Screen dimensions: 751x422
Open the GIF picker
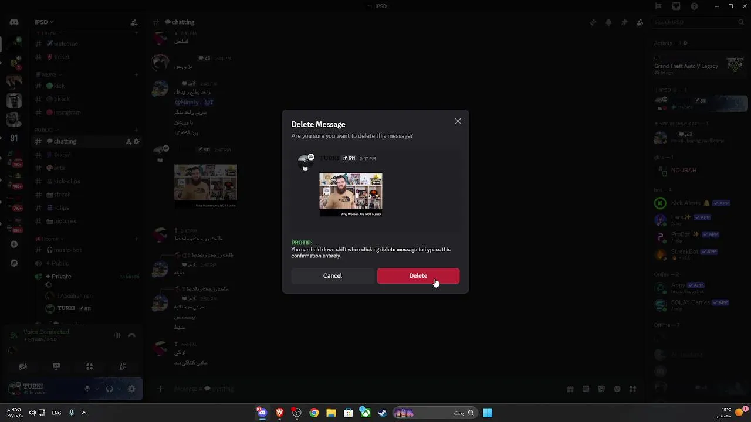pos(586,389)
